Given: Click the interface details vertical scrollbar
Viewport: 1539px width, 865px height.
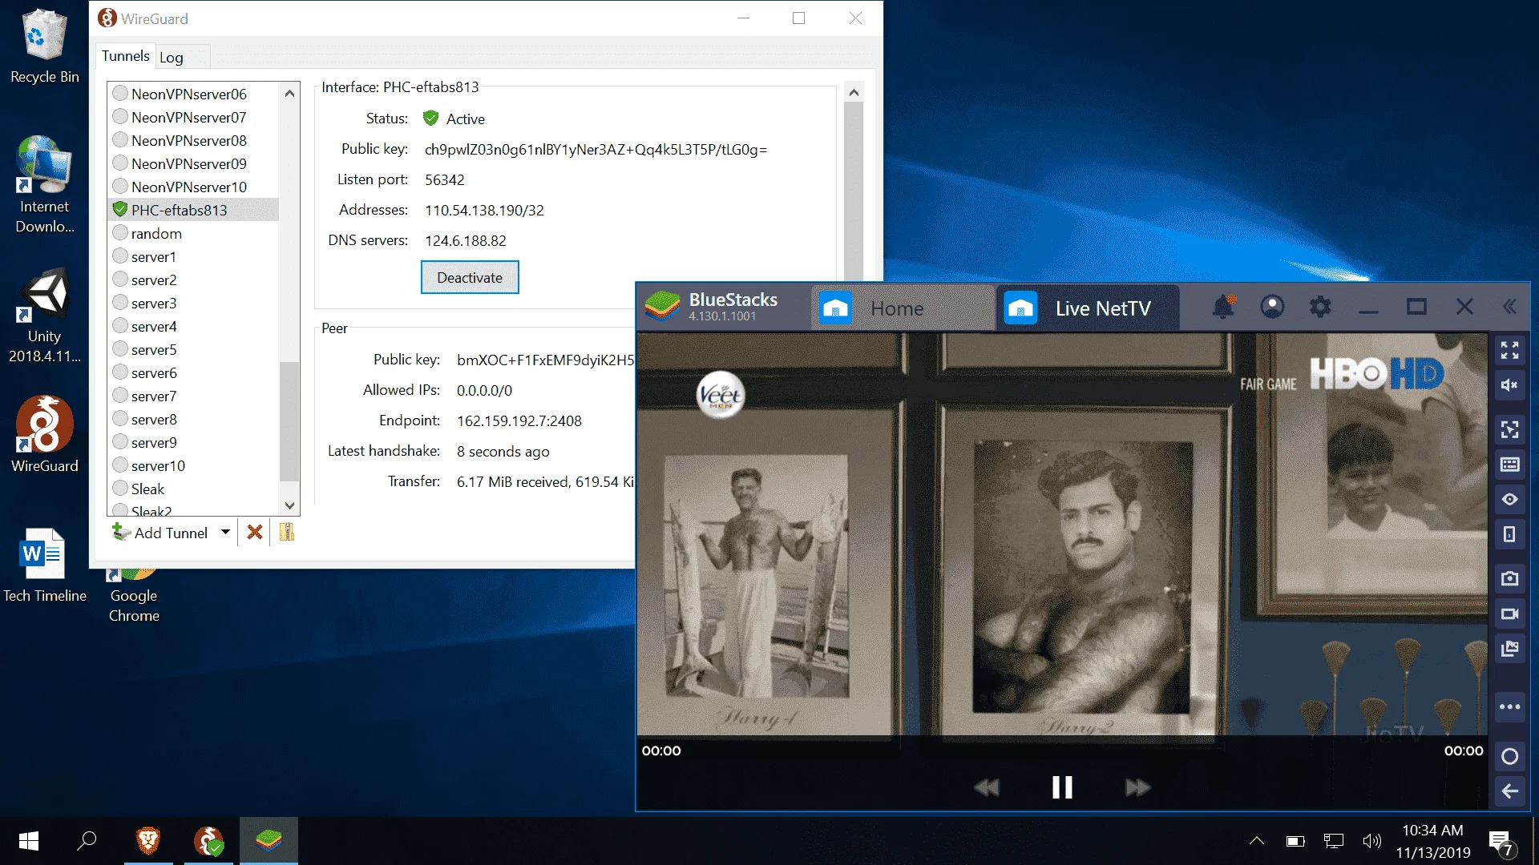Looking at the screenshot, I should pos(854,191).
